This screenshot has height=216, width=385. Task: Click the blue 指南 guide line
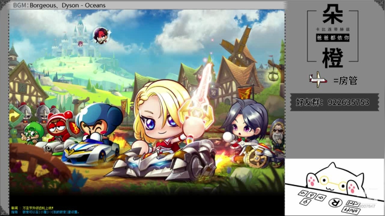pos(45,212)
